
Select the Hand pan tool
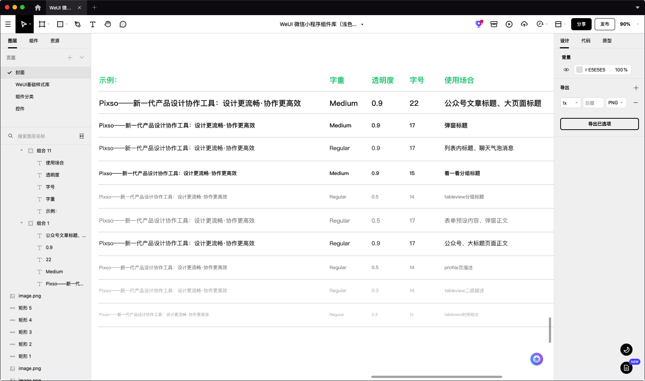click(x=108, y=24)
